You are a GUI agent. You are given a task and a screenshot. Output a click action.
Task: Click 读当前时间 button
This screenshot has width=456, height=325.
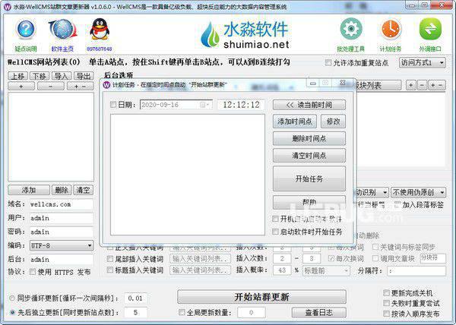click(309, 105)
